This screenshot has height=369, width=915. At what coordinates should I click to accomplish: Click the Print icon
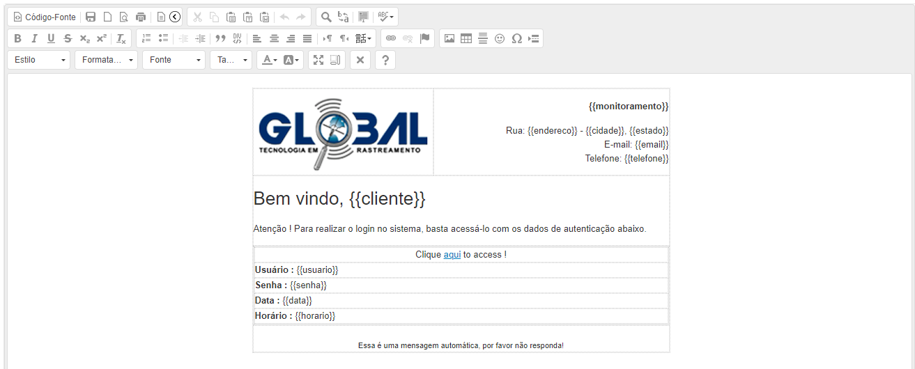141,17
